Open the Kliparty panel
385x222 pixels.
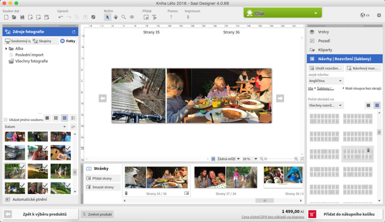[325, 50]
